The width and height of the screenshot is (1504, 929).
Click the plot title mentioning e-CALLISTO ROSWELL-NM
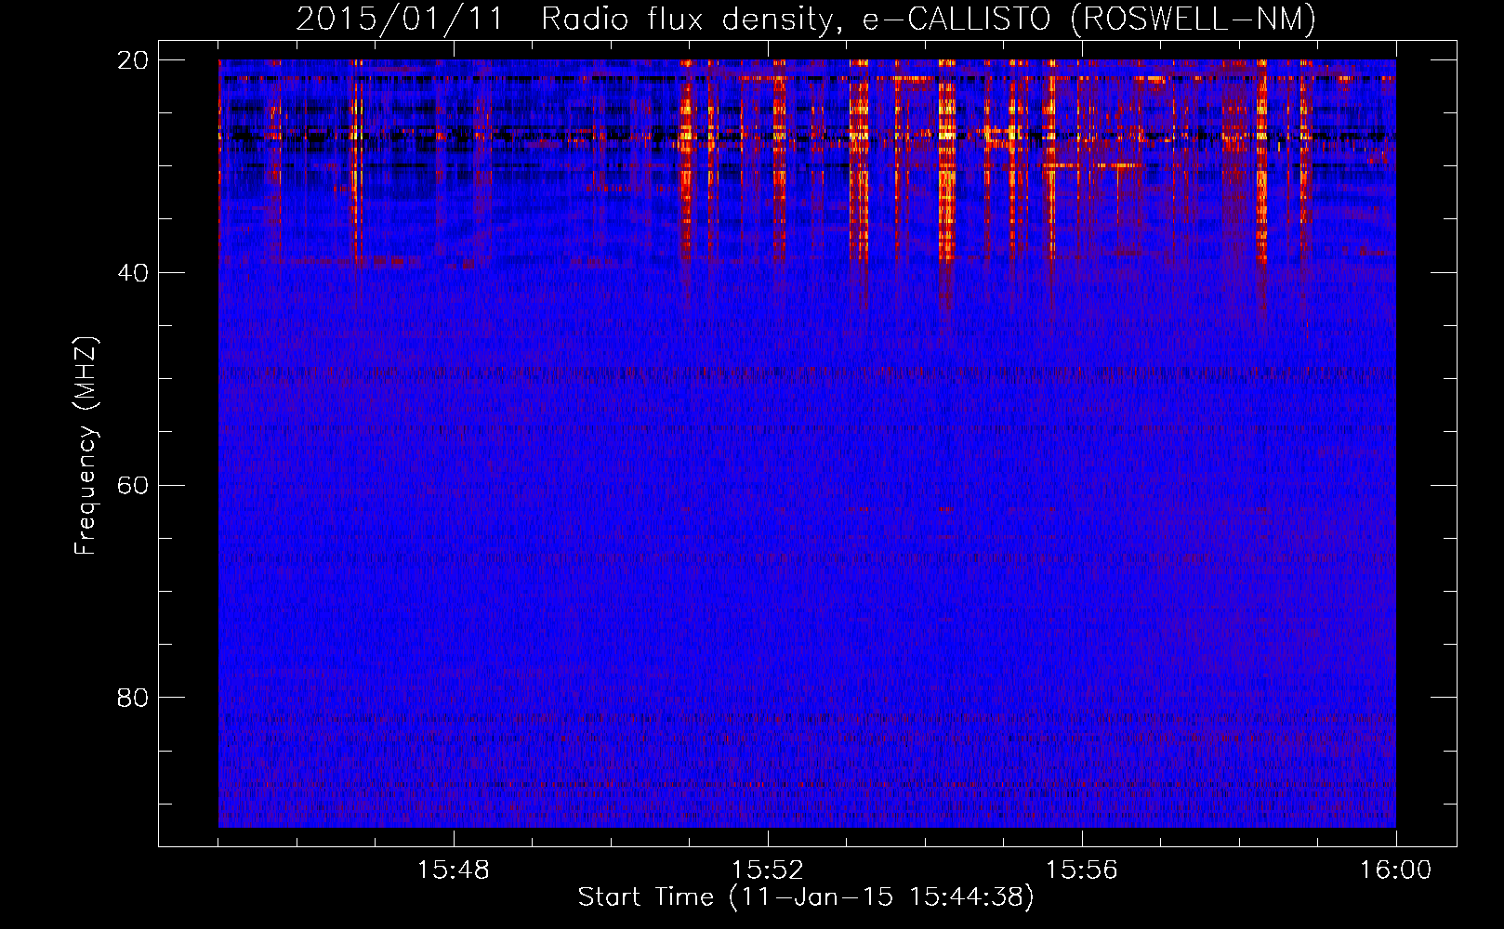pyautogui.click(x=806, y=19)
